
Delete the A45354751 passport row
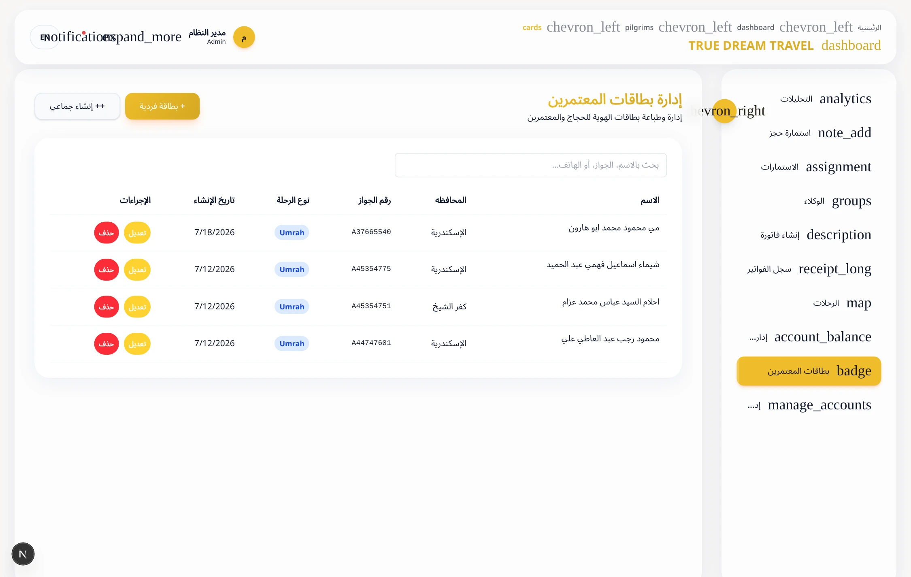[x=106, y=307]
